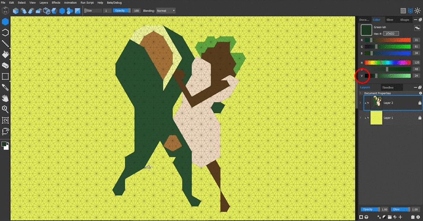Open the Blending mode dropdown
This screenshot has height=221, width=423.
(x=165, y=10)
